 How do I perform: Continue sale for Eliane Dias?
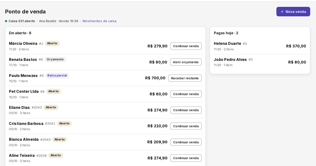point(186,110)
